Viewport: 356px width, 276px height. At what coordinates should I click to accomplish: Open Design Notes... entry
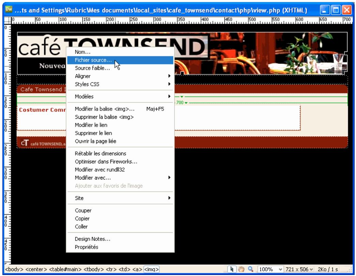[120, 239]
